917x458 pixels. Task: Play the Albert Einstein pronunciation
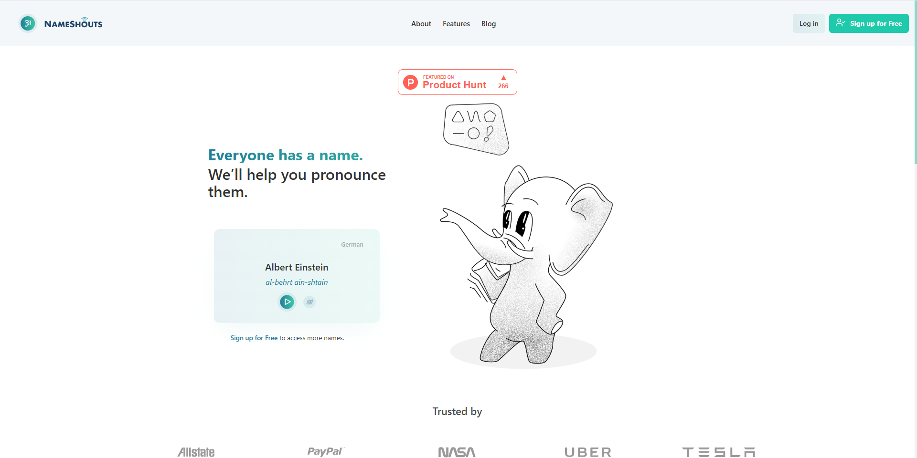tap(287, 302)
